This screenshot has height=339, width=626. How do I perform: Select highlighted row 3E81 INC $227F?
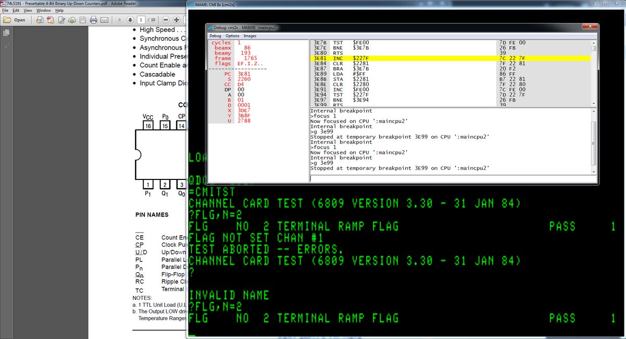click(450, 58)
